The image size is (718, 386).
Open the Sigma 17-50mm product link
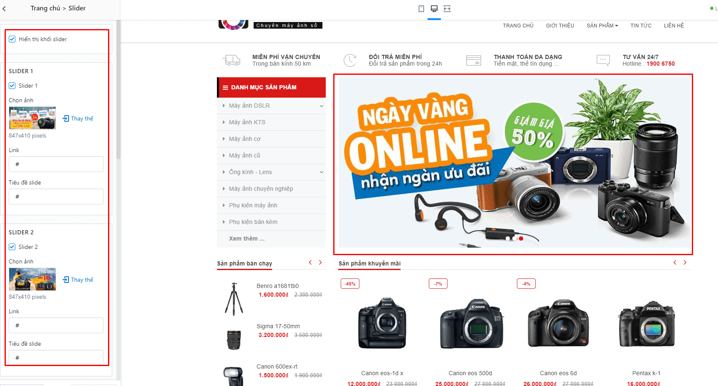(278, 326)
